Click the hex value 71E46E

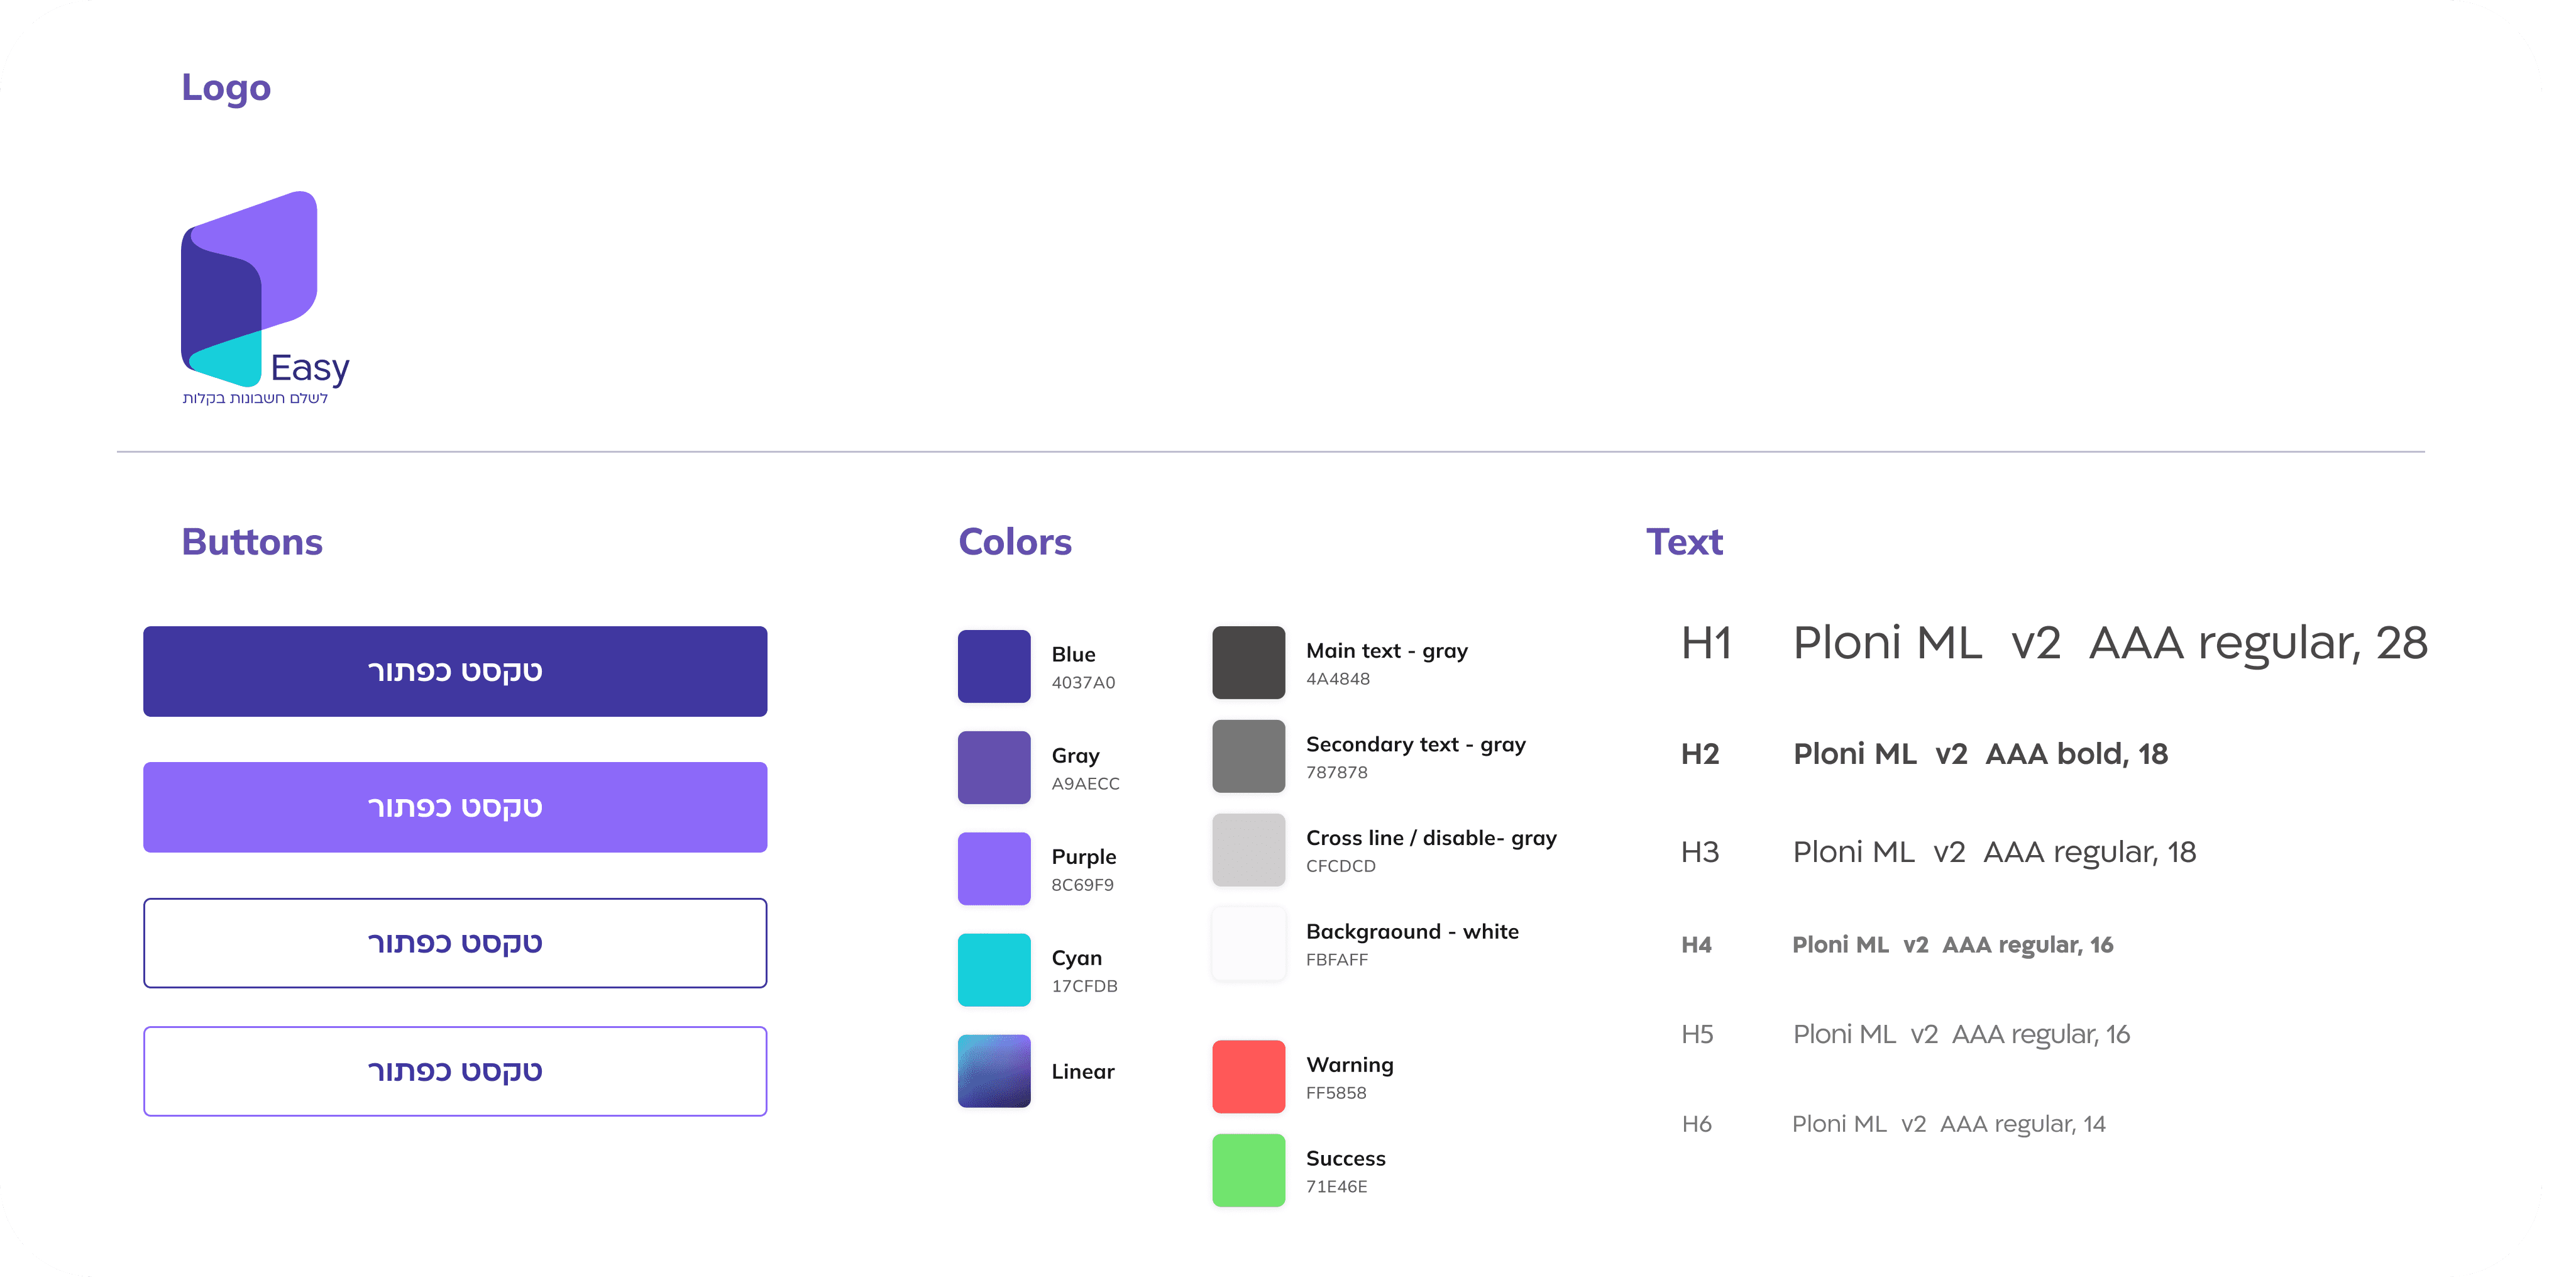point(1336,1186)
